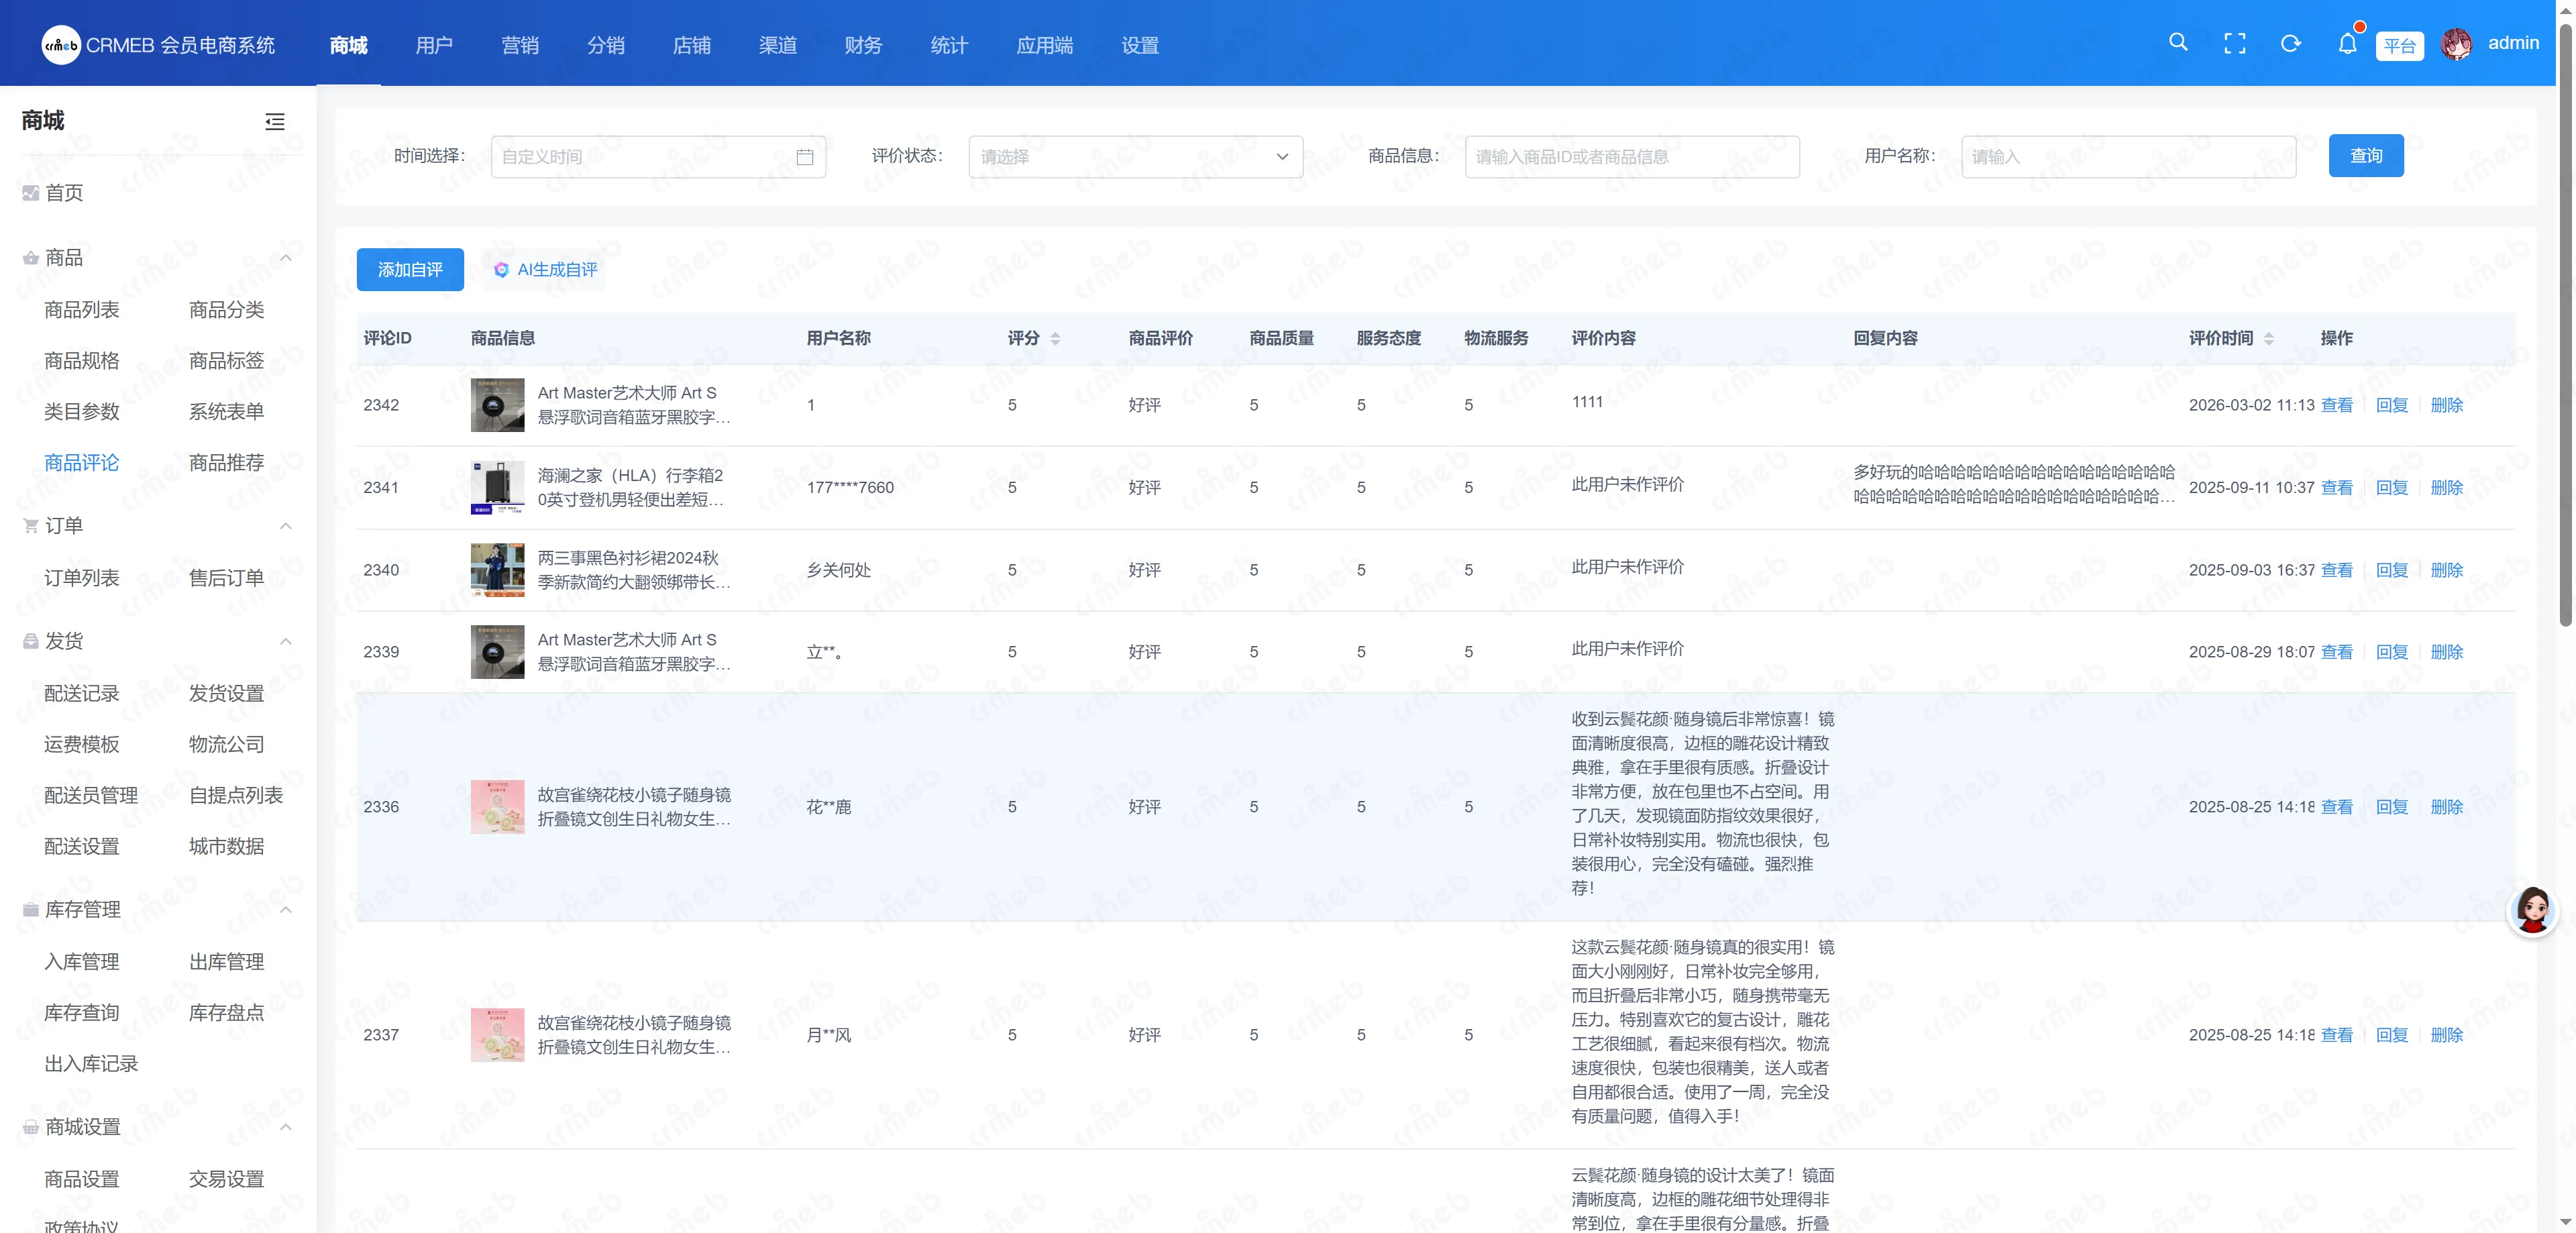The height and width of the screenshot is (1233, 2576).
Task: Open 商品分类 in the sidebar
Action: [226, 310]
